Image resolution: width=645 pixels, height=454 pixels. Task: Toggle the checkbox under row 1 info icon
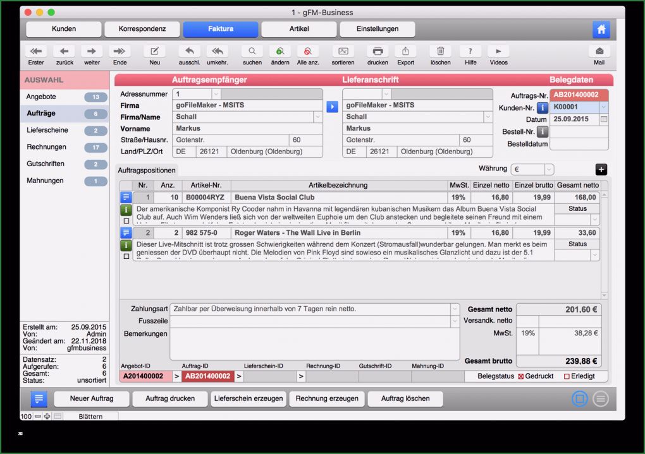[x=126, y=220]
